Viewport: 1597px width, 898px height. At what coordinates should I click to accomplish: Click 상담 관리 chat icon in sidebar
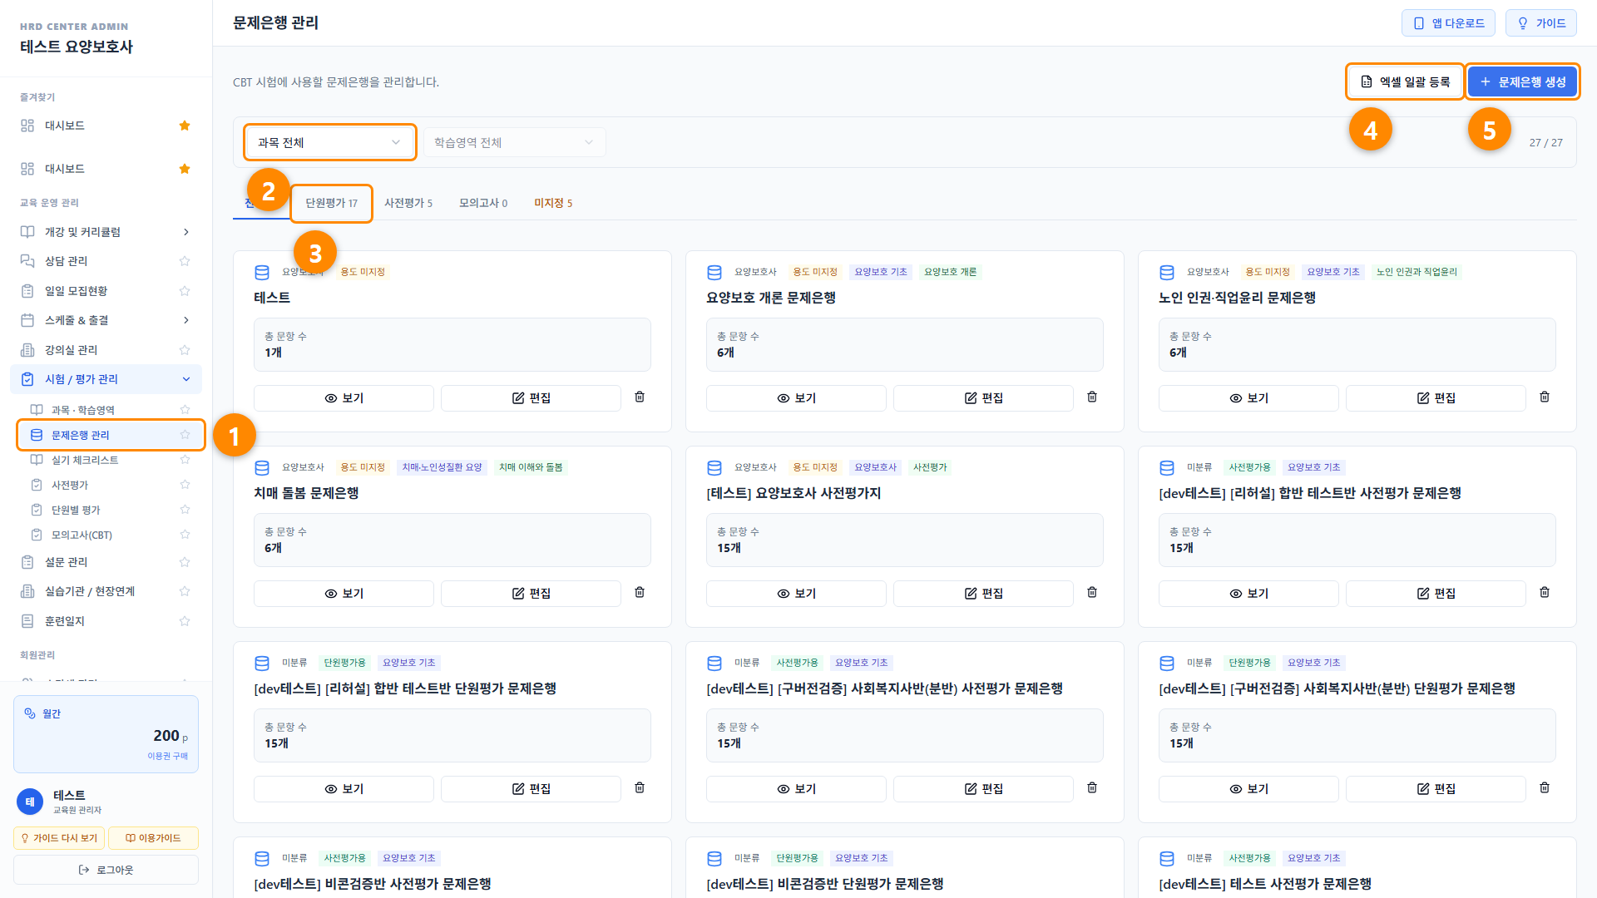tap(27, 261)
